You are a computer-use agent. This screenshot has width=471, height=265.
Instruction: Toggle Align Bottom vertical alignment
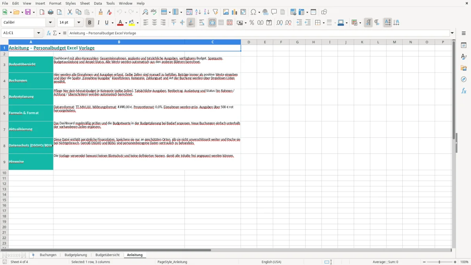191,23
